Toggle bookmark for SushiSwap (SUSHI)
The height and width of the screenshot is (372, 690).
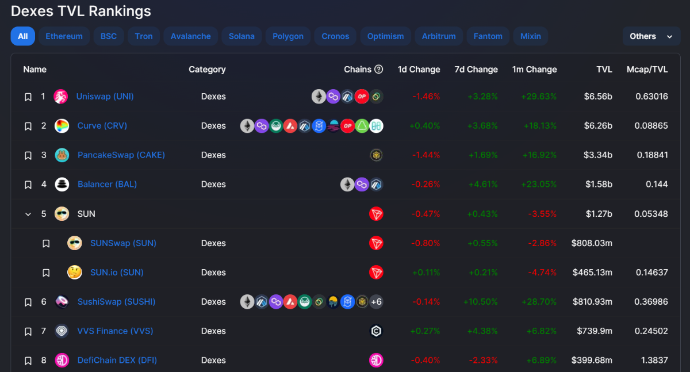point(28,302)
